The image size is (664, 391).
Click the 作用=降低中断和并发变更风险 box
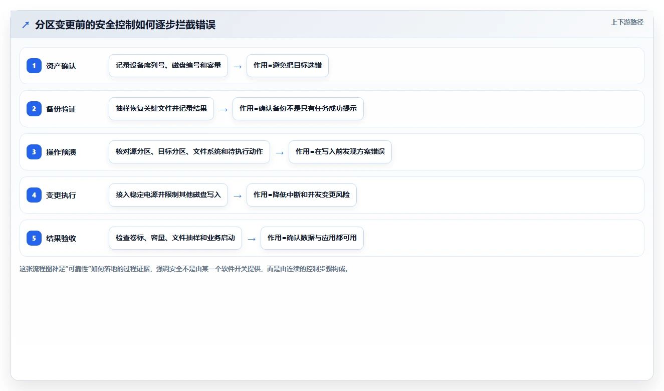pos(302,195)
